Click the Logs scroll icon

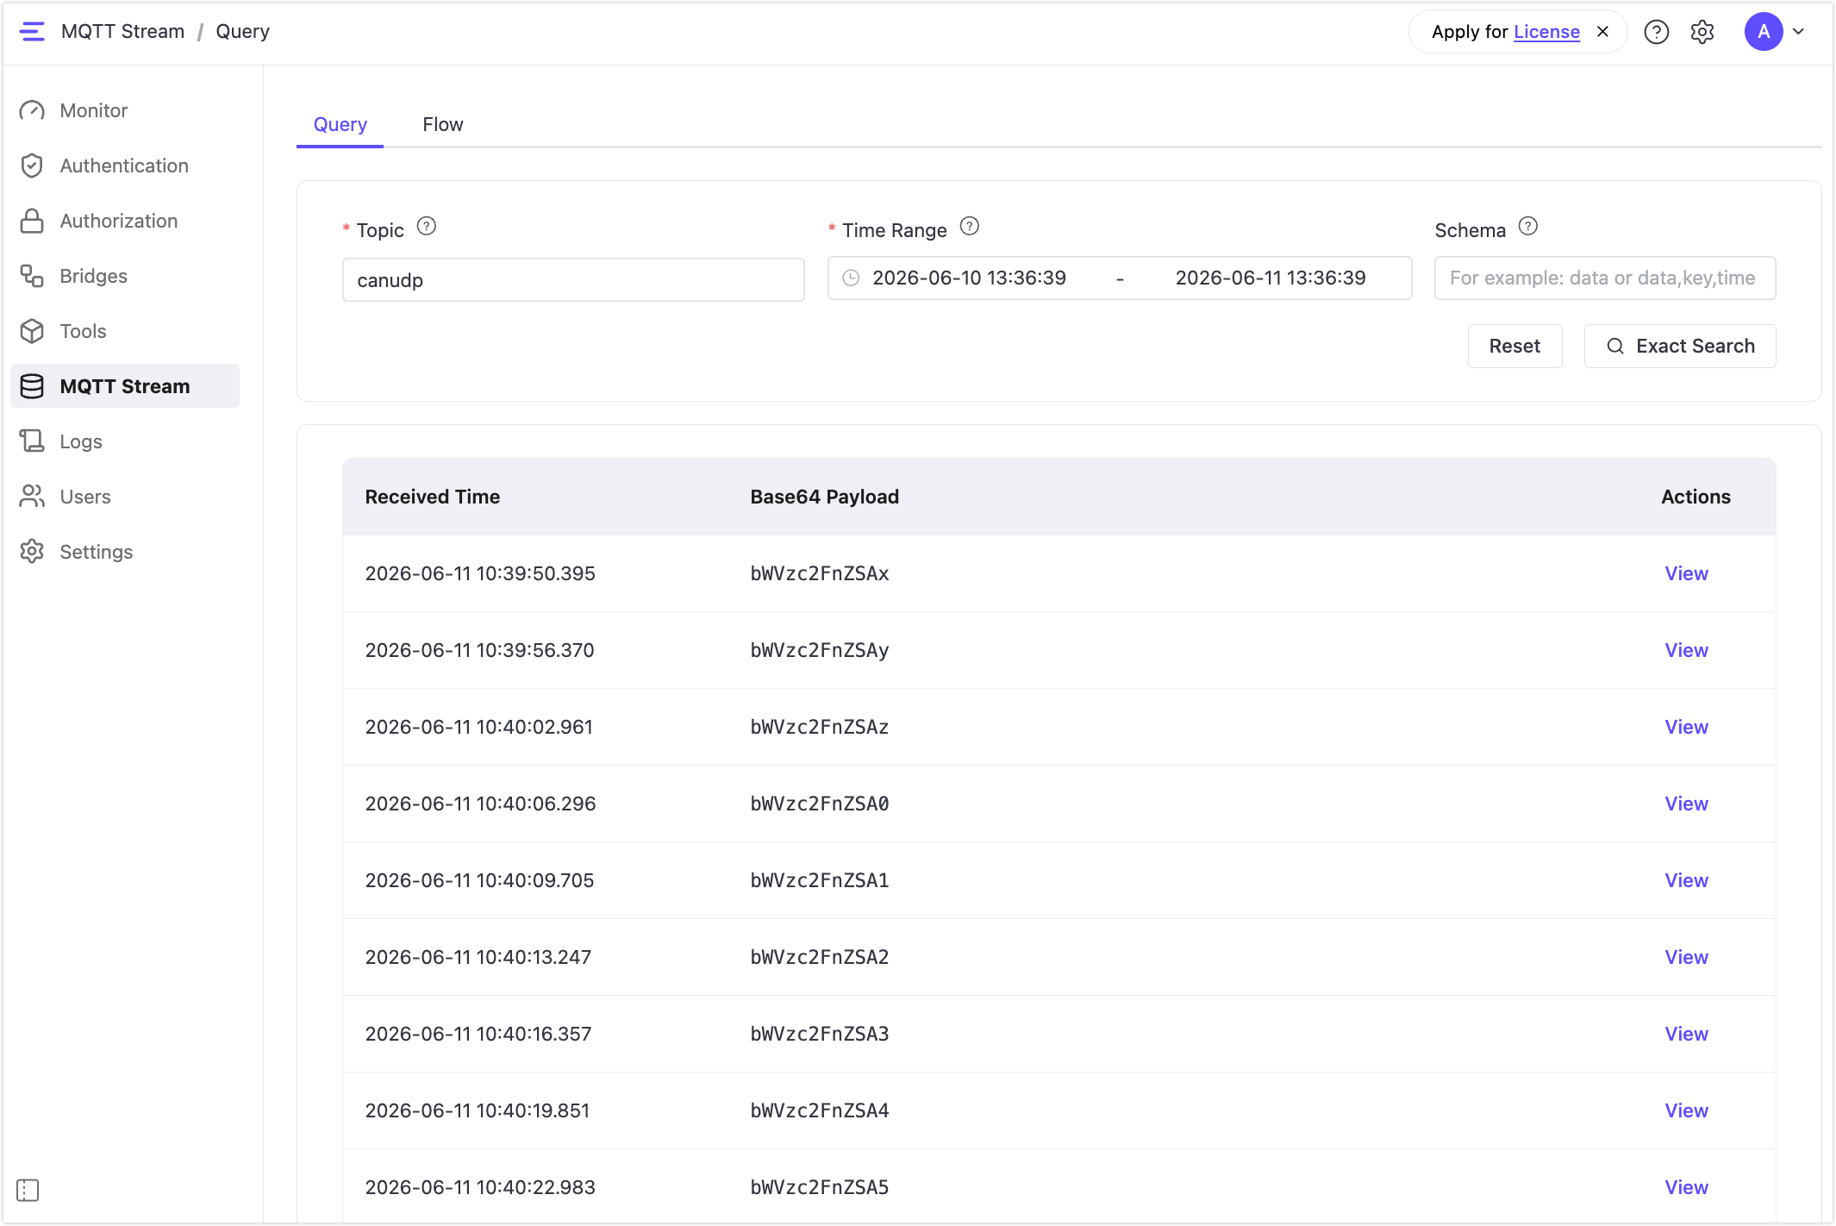click(x=32, y=441)
